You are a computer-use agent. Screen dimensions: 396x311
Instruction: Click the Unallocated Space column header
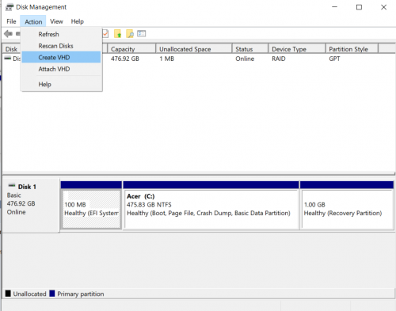coord(194,49)
